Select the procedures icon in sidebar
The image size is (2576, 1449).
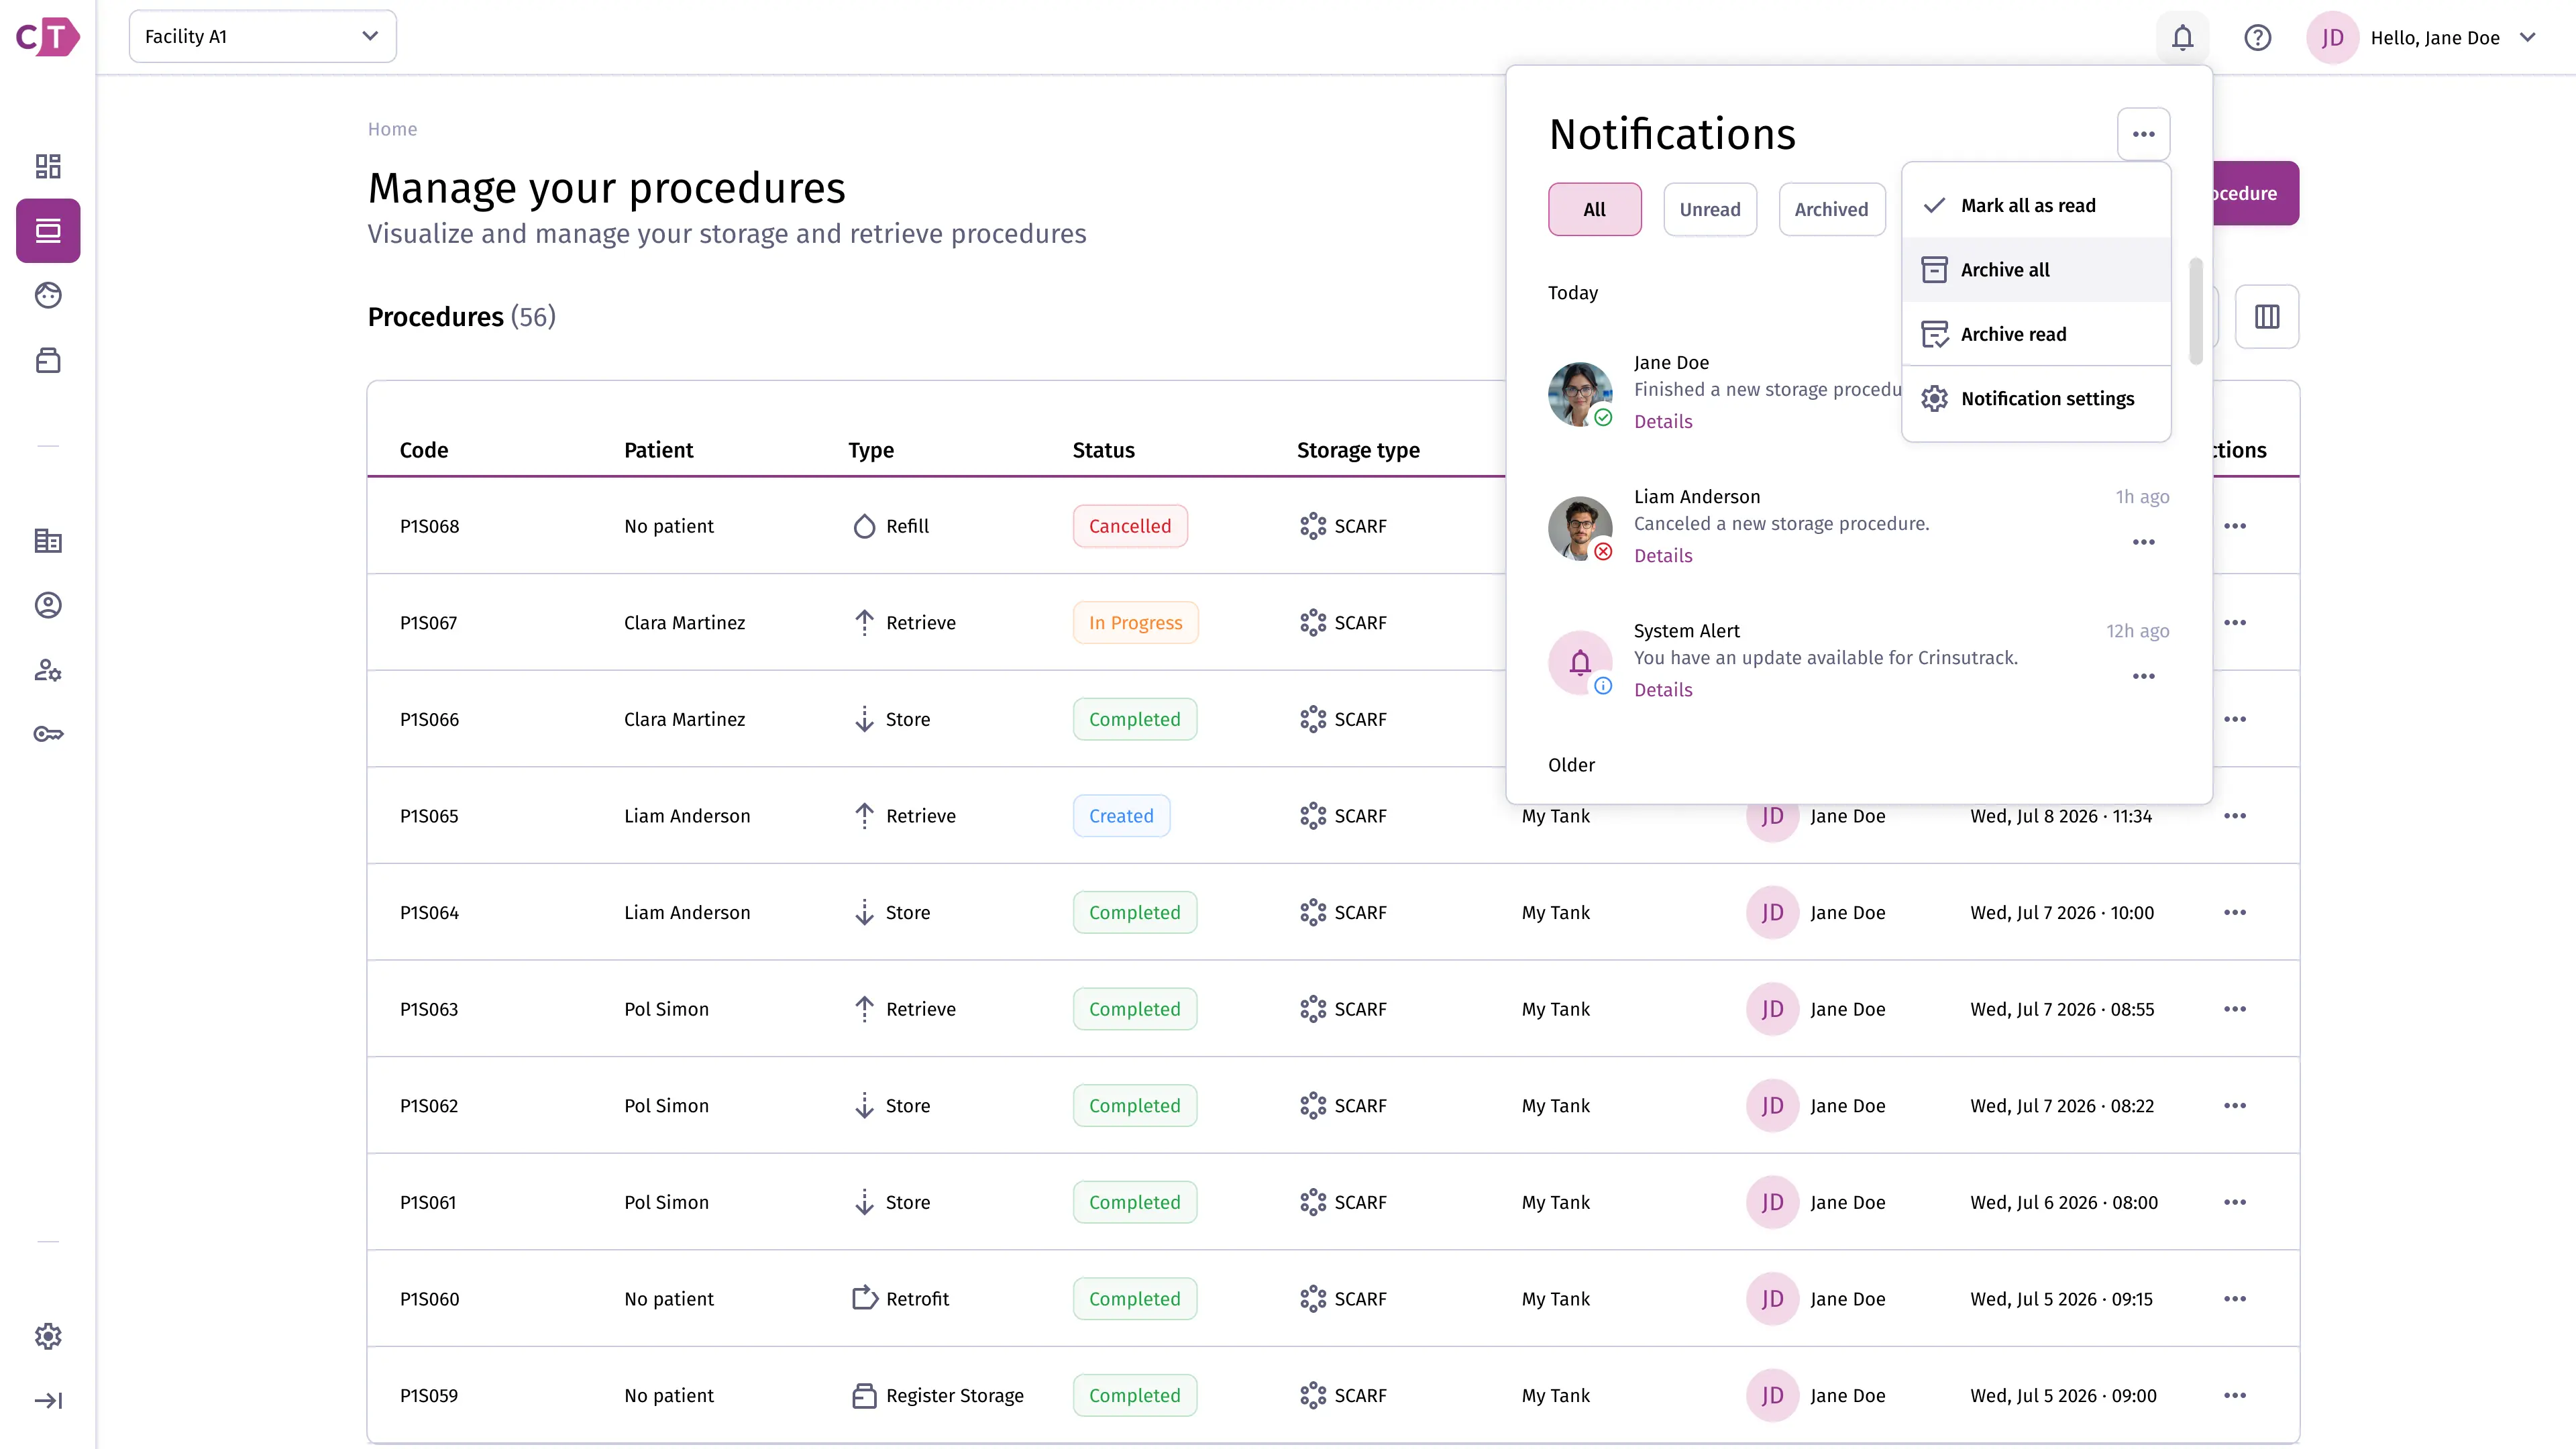point(48,231)
